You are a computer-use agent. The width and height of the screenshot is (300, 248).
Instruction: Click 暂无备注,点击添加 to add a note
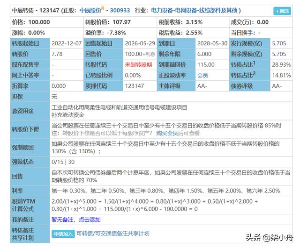tap(76, 220)
